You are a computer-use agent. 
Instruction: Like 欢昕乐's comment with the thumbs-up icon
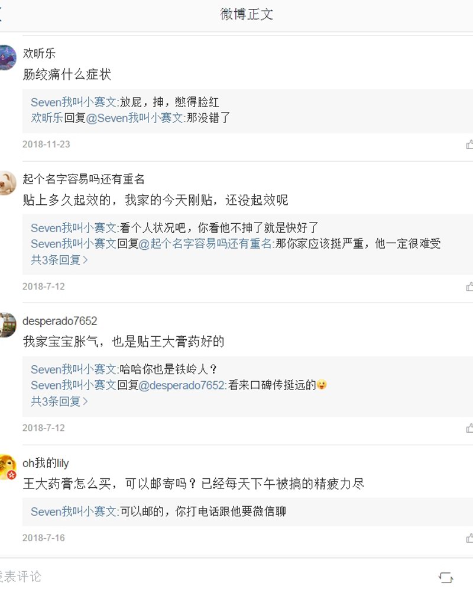(x=469, y=144)
